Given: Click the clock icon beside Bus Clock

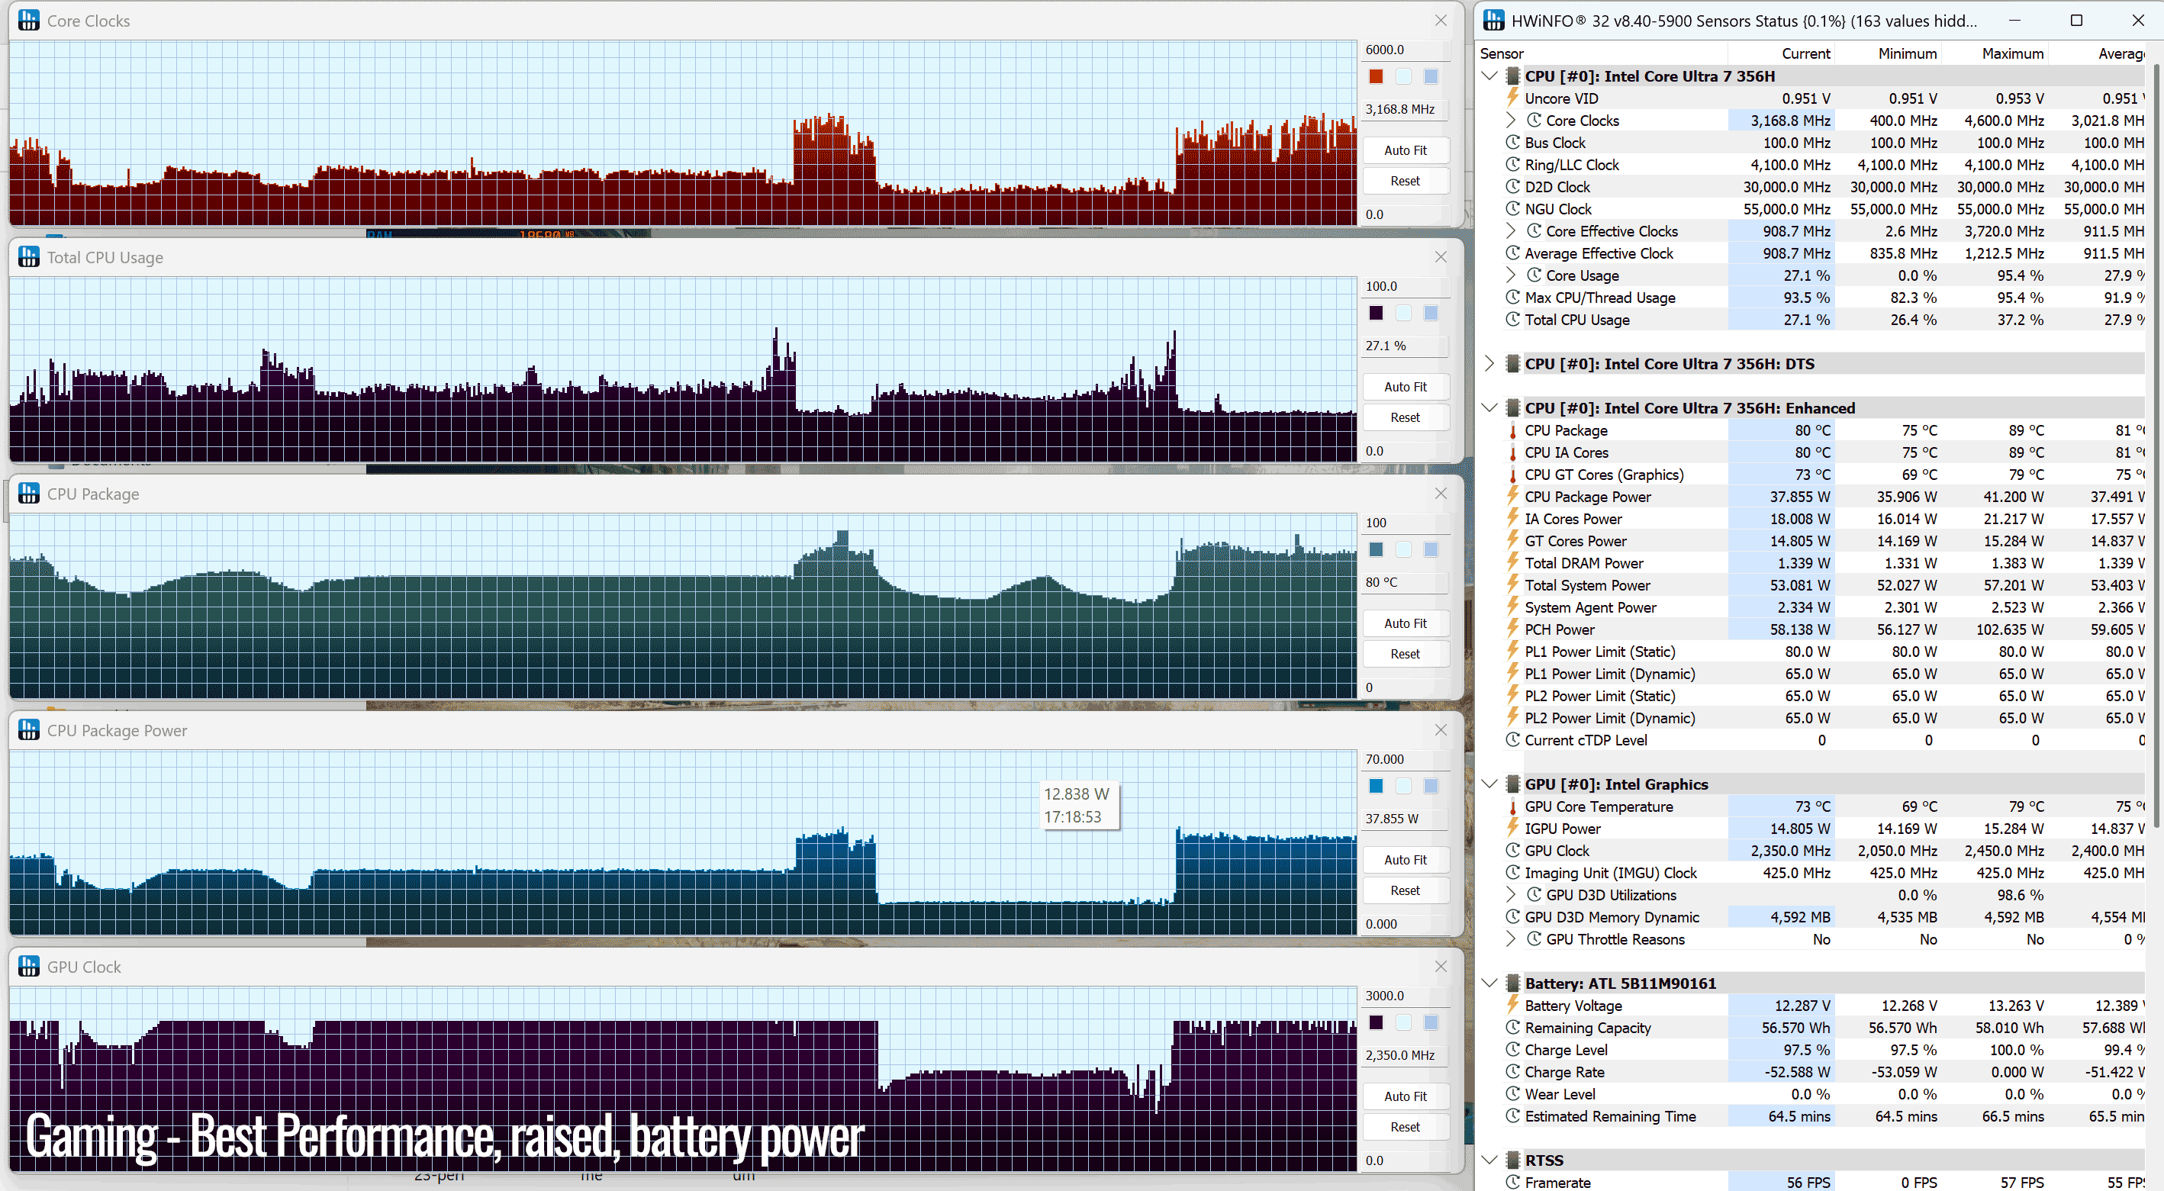Looking at the screenshot, I should pos(1513,142).
